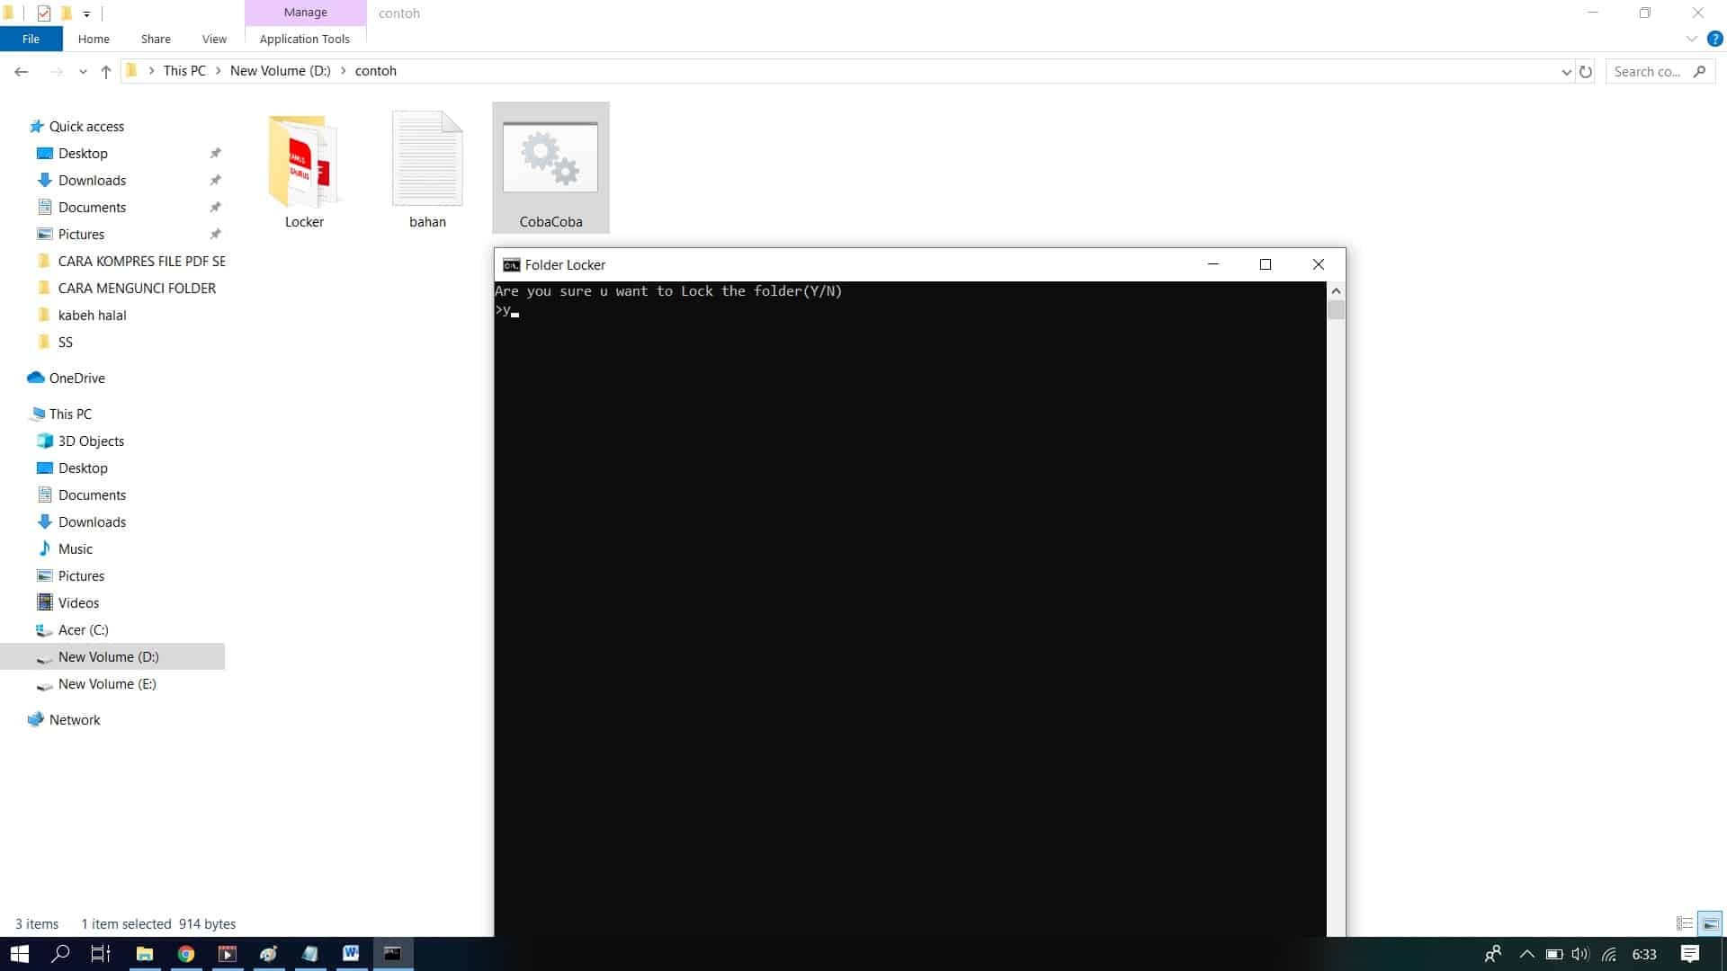Minimize the Folder Locker window

pyautogui.click(x=1212, y=264)
